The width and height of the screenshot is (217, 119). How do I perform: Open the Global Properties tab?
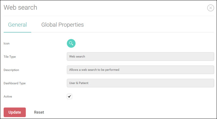[x=62, y=25]
